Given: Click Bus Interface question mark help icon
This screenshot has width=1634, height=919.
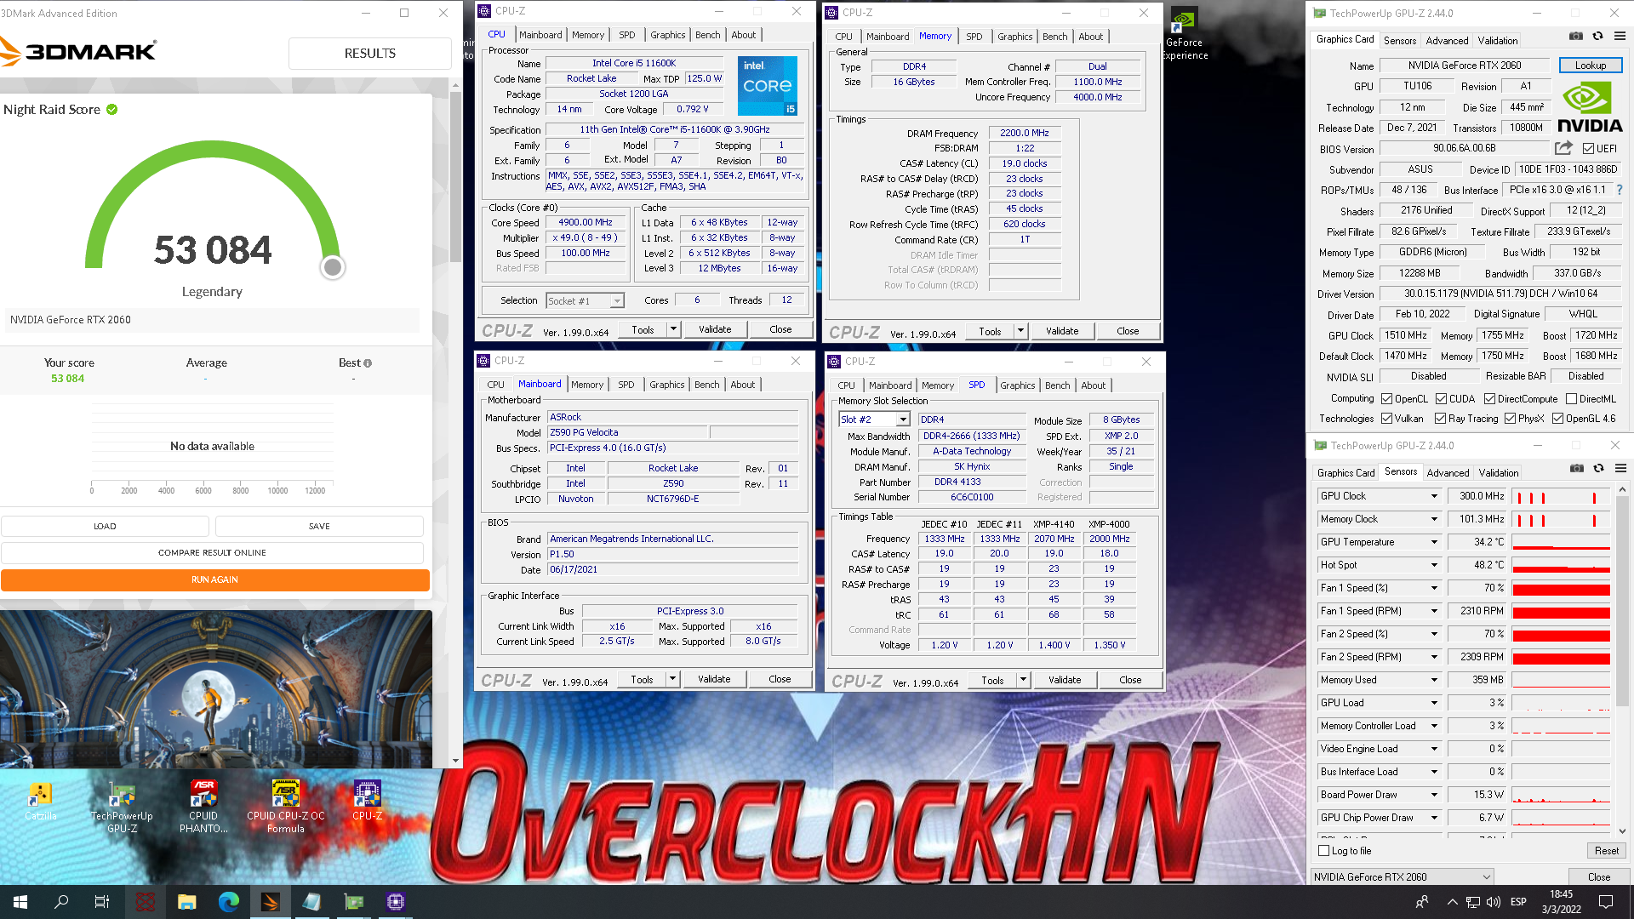Looking at the screenshot, I should tap(1620, 191).
